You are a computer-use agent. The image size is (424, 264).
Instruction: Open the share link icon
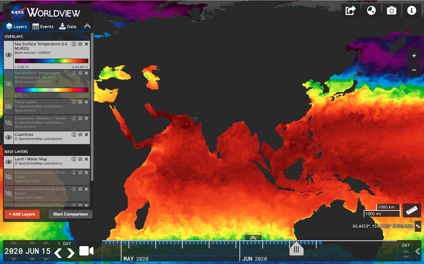tap(351, 11)
